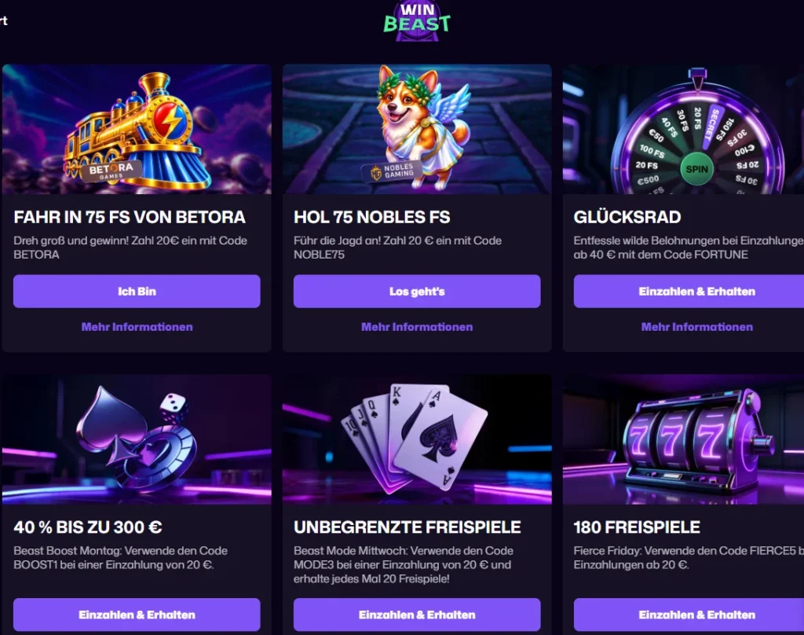Viewport: 804px width, 635px height.
Task: Select the 'FAHR IN 75 FS VON BETORA' heading
Action: pos(130,217)
